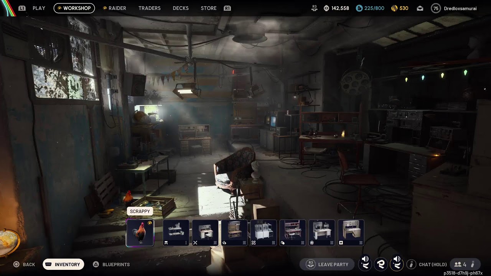Click the coin currency icon
Viewport: 491px width, 276px height.
tap(326, 8)
